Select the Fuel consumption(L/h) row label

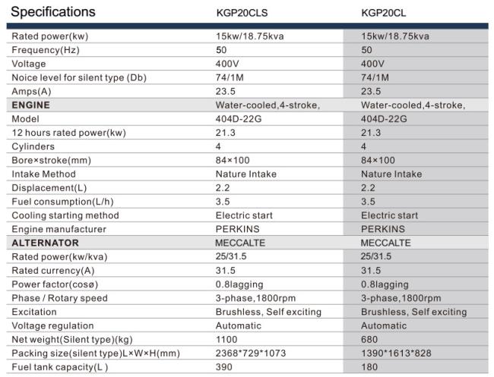click(x=62, y=202)
